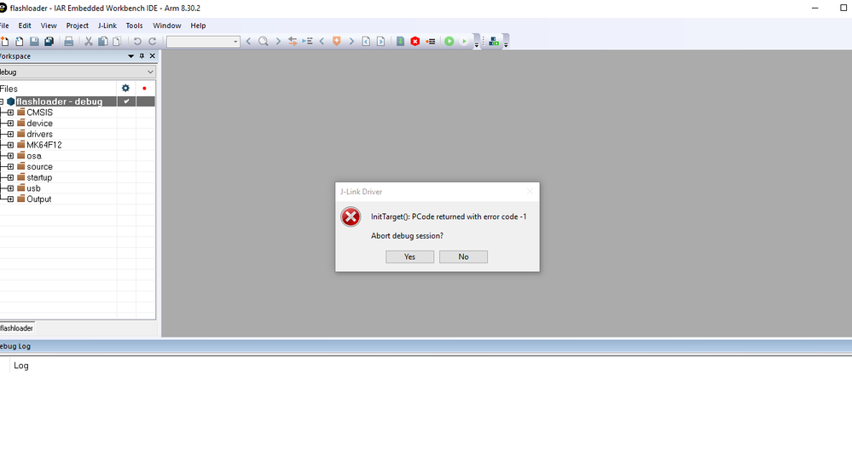Click the Log column header

coord(21,366)
